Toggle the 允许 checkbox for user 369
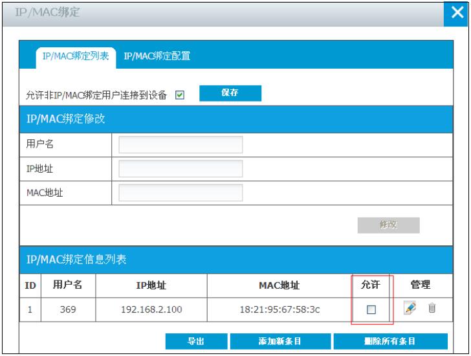This screenshot has height=356, width=471. (371, 311)
